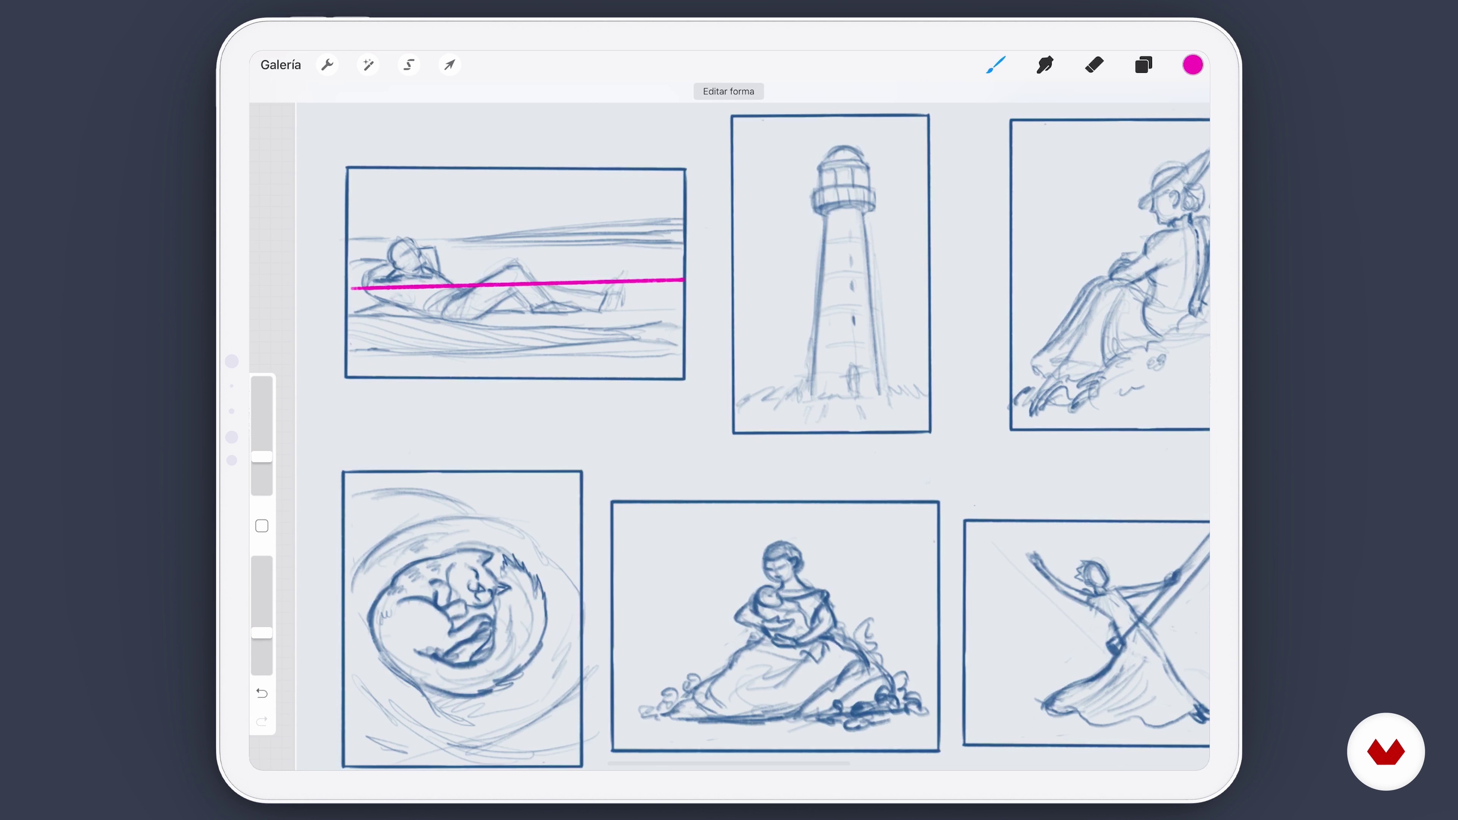Open the Layers panel
The image size is (1458, 820).
click(1143, 65)
